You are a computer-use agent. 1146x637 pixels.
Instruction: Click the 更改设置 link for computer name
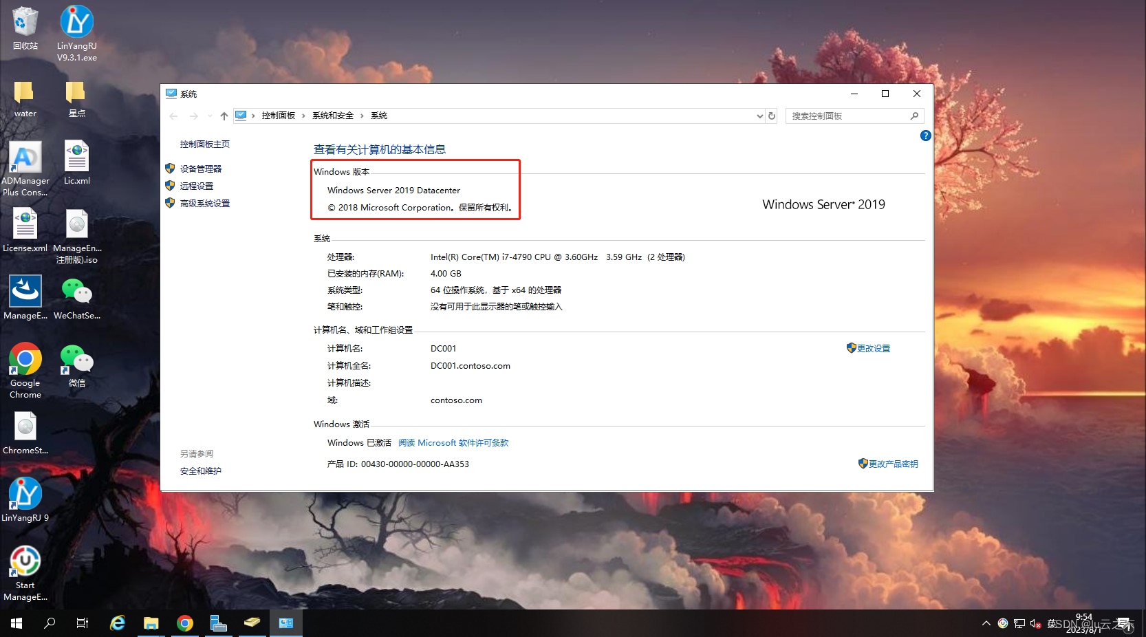coord(874,348)
